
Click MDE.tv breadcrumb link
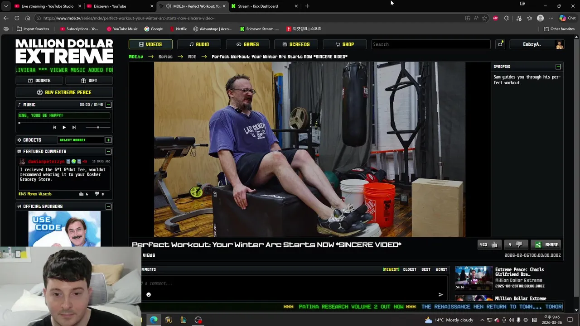(136, 57)
